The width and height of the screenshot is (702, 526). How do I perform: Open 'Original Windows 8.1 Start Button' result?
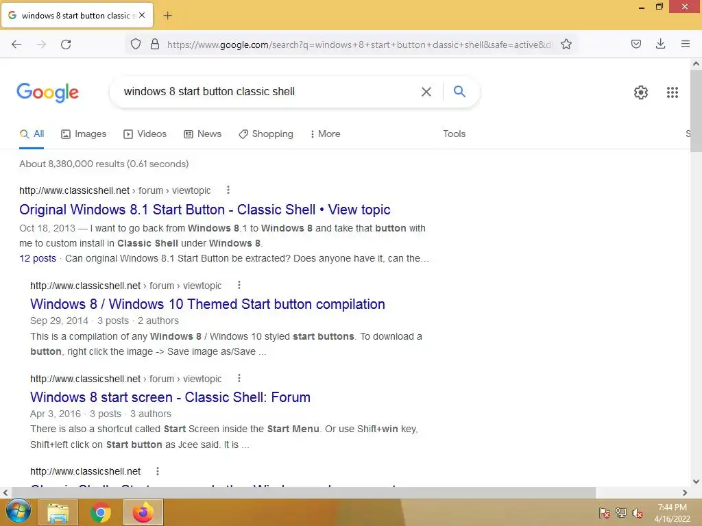[204, 210]
